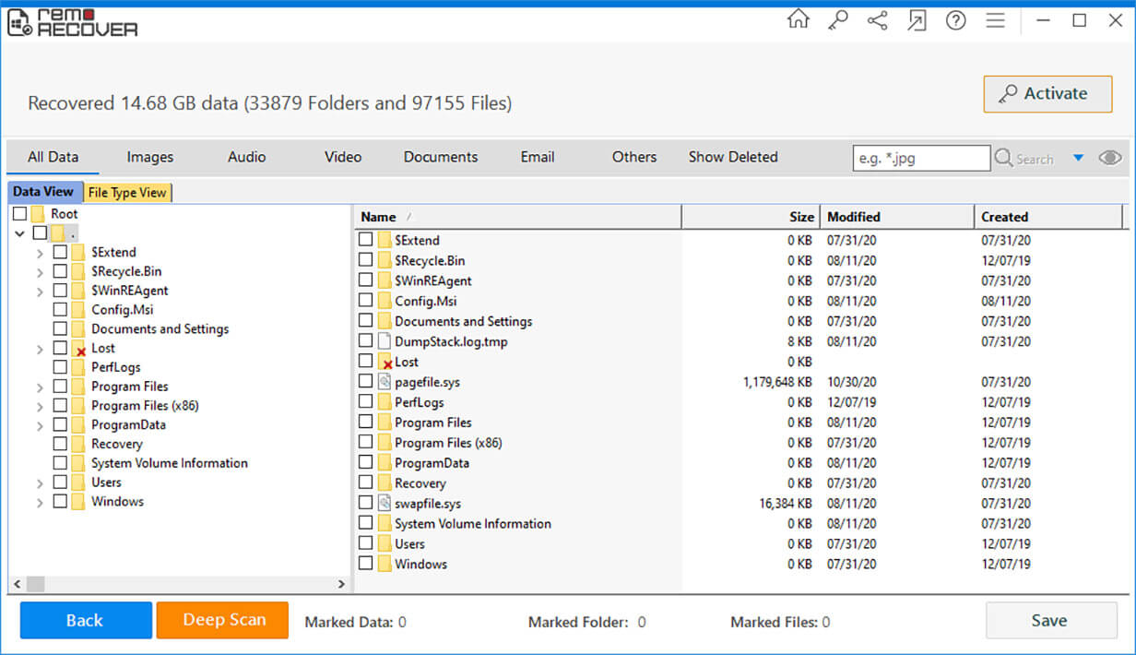This screenshot has width=1136, height=655.
Task: Check the swapfile.sys checkbox
Action: pyautogui.click(x=366, y=504)
